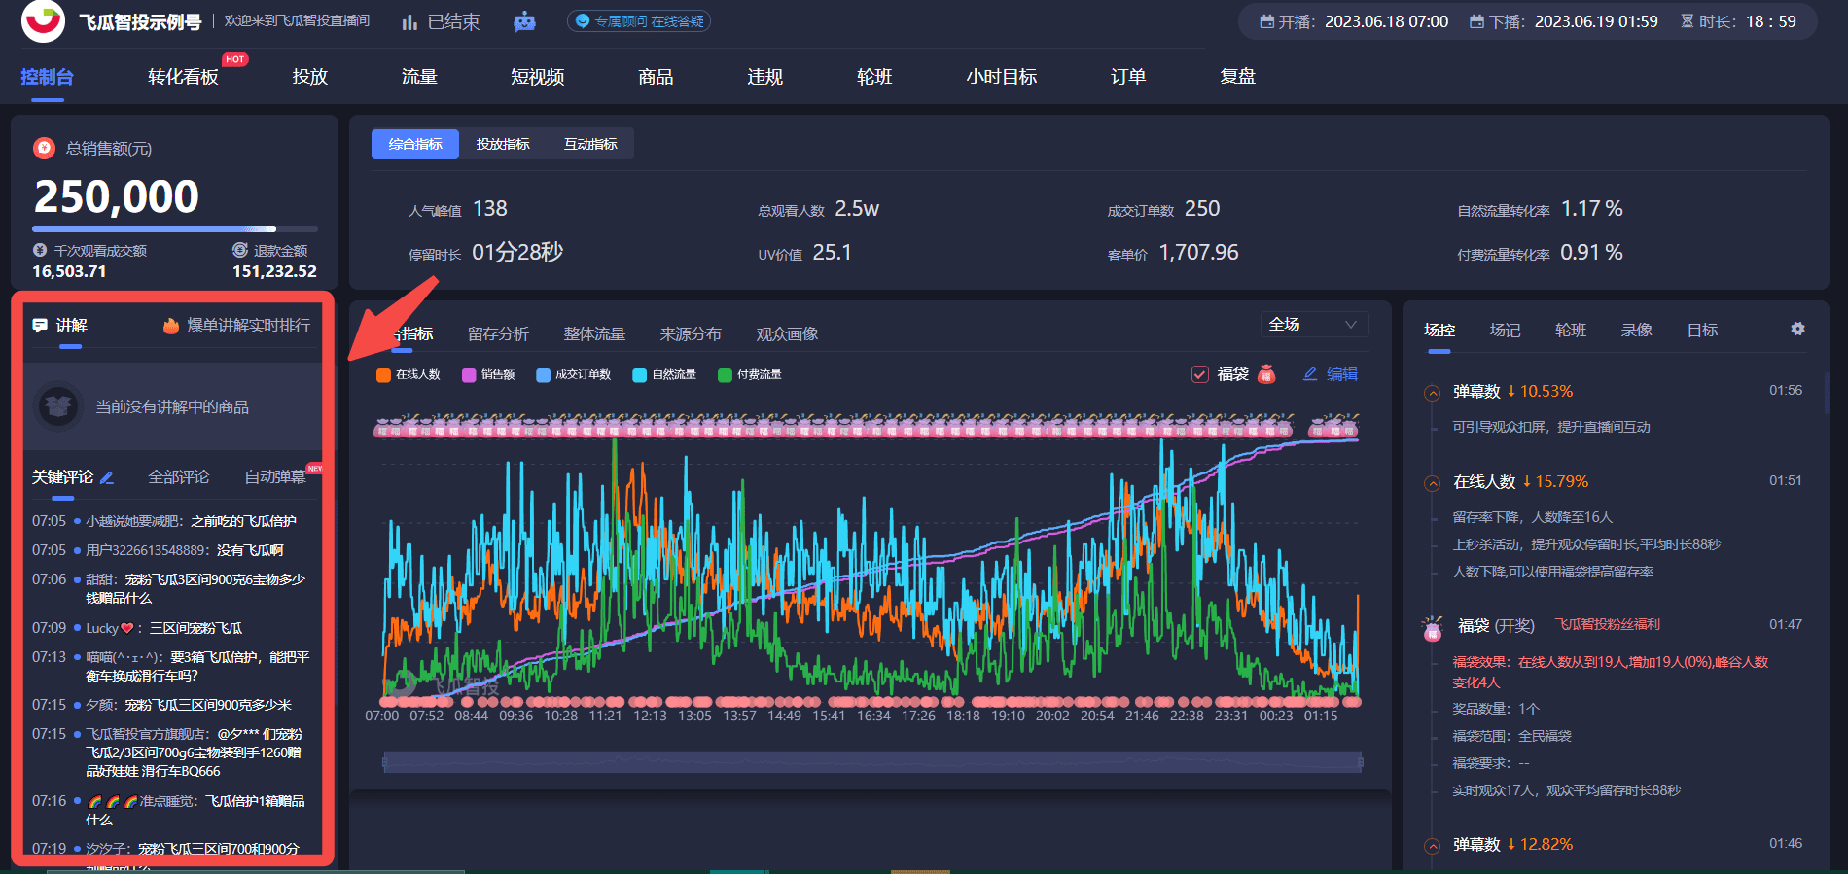The width and height of the screenshot is (1848, 874).
Task: Open the 轮班 tab in right panel
Action: click(x=1571, y=331)
